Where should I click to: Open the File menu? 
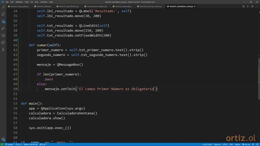click(x=7, y=2)
